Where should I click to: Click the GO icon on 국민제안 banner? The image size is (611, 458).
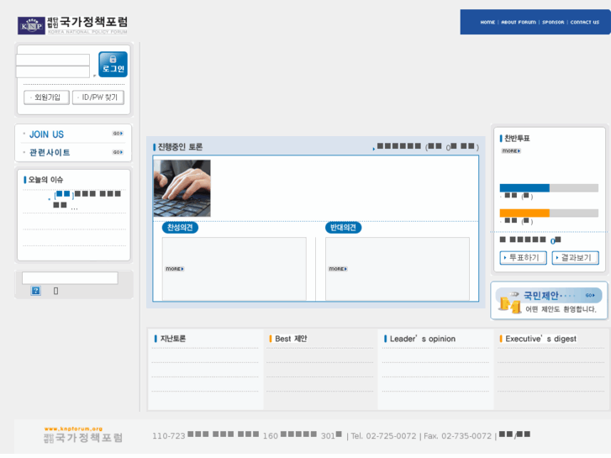click(x=590, y=296)
